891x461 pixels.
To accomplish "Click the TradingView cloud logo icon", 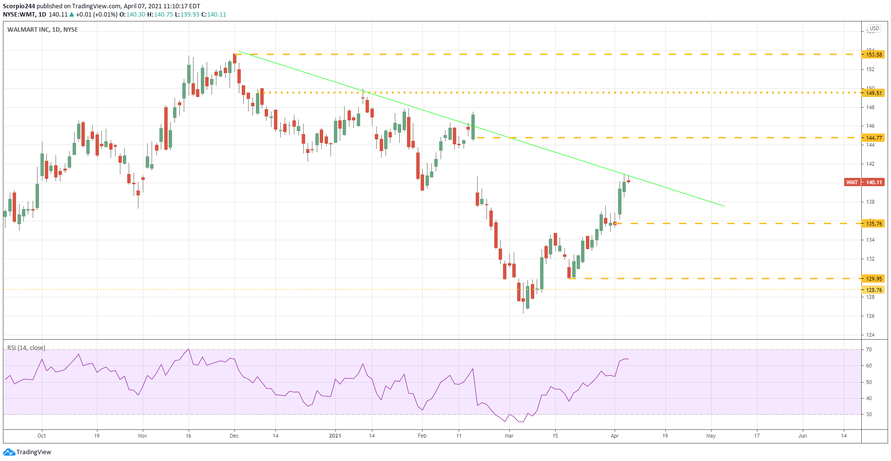I will pos(9,452).
